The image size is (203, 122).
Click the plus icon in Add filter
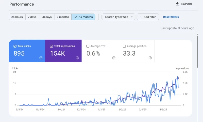point(140,17)
